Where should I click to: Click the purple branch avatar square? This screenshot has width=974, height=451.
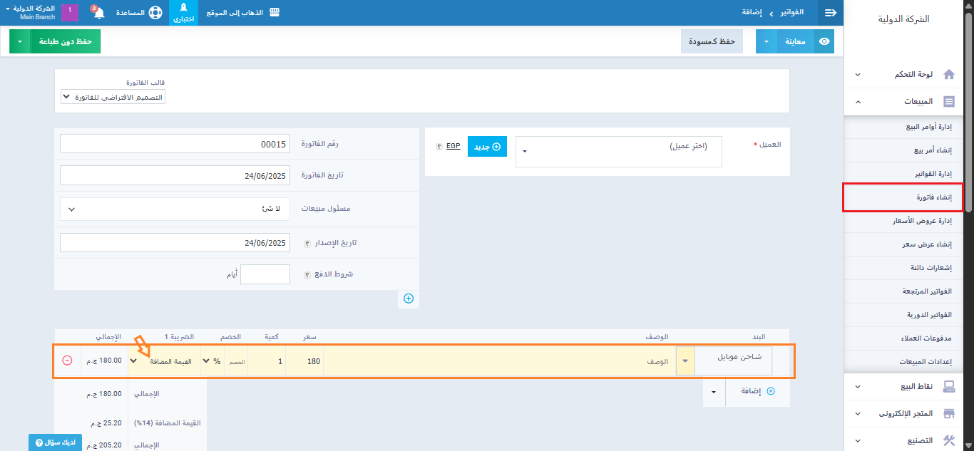click(x=70, y=13)
